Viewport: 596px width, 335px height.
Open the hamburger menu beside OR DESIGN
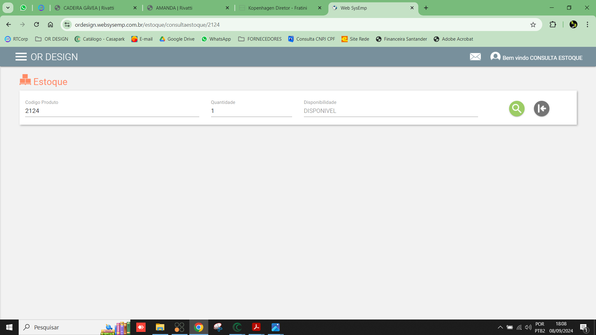click(x=21, y=57)
